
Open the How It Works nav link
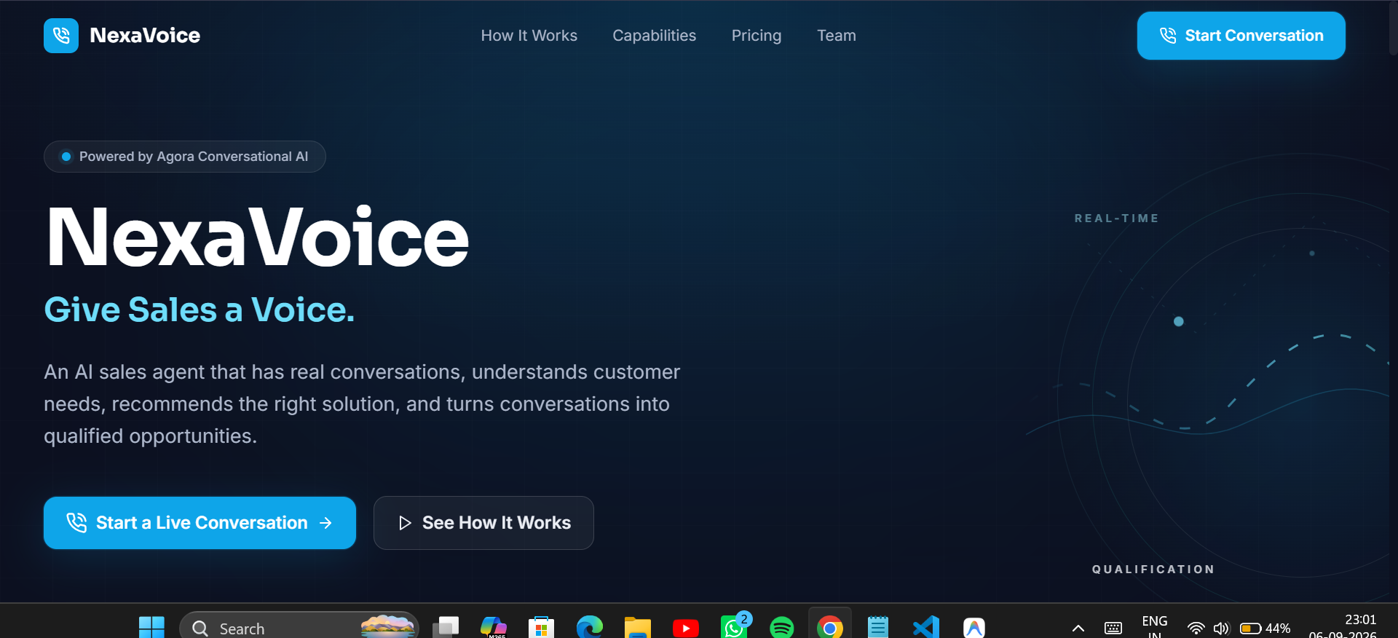(529, 36)
